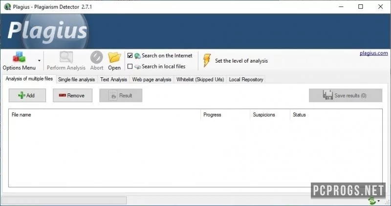
Task: Click the Status column header
Action: pyautogui.click(x=336, y=114)
